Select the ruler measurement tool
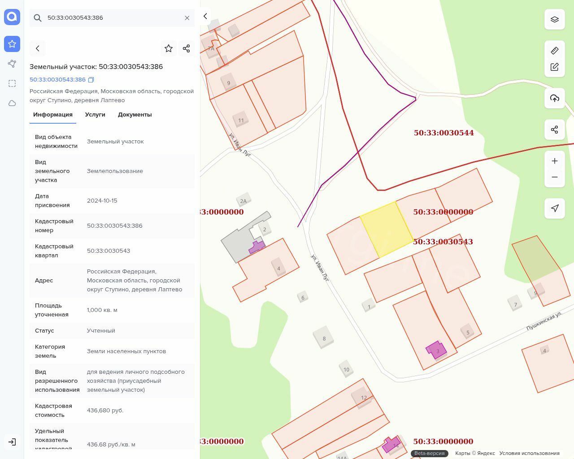 pyautogui.click(x=554, y=51)
